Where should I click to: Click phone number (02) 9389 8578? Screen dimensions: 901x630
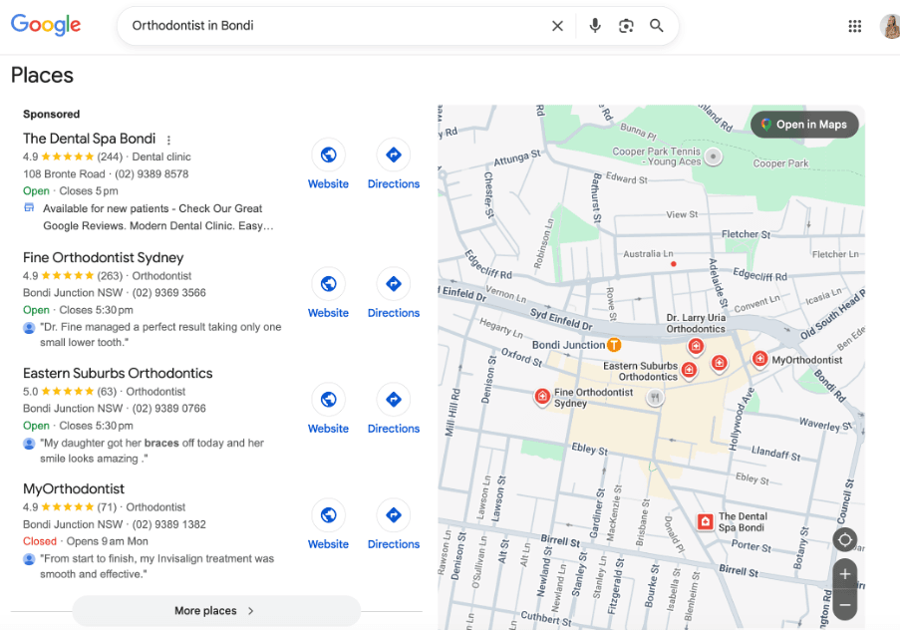(x=151, y=174)
